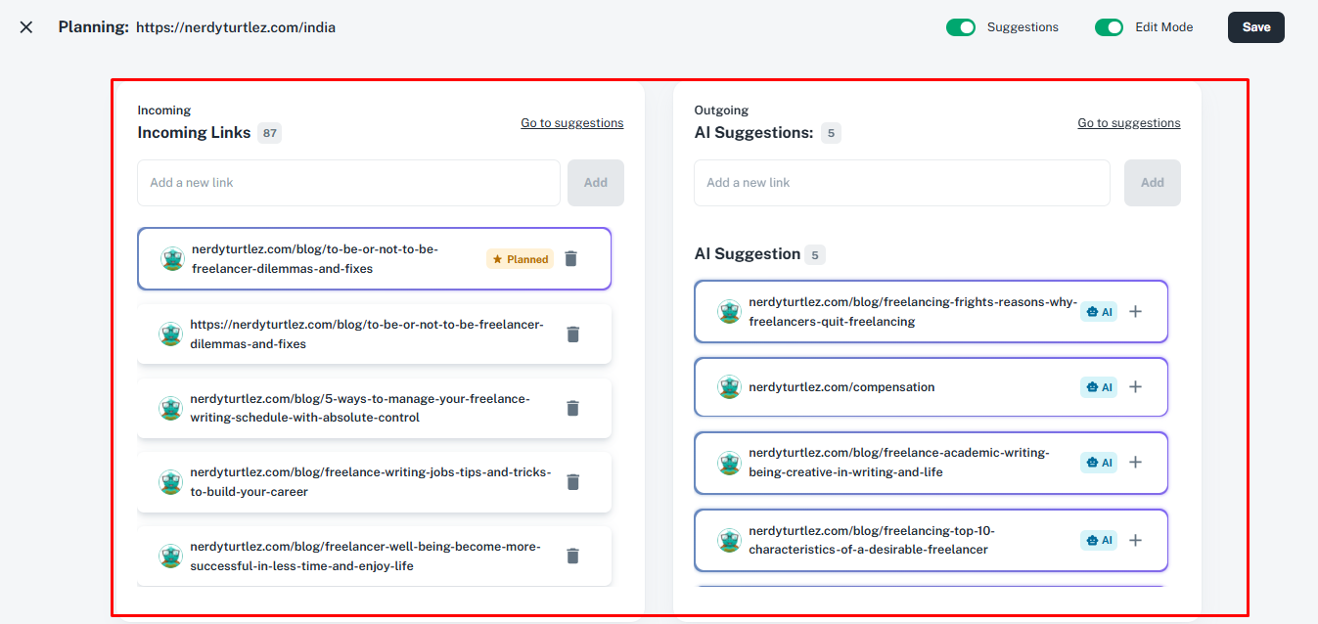The height and width of the screenshot is (624, 1318).
Task: Select the nerdyturtlez.com/compensation suggestion text
Action: pyautogui.click(x=841, y=387)
